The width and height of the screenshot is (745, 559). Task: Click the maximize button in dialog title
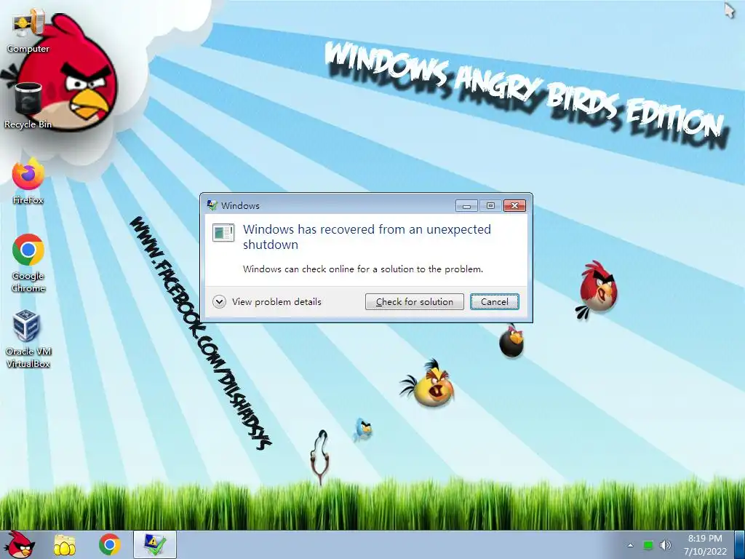point(490,205)
